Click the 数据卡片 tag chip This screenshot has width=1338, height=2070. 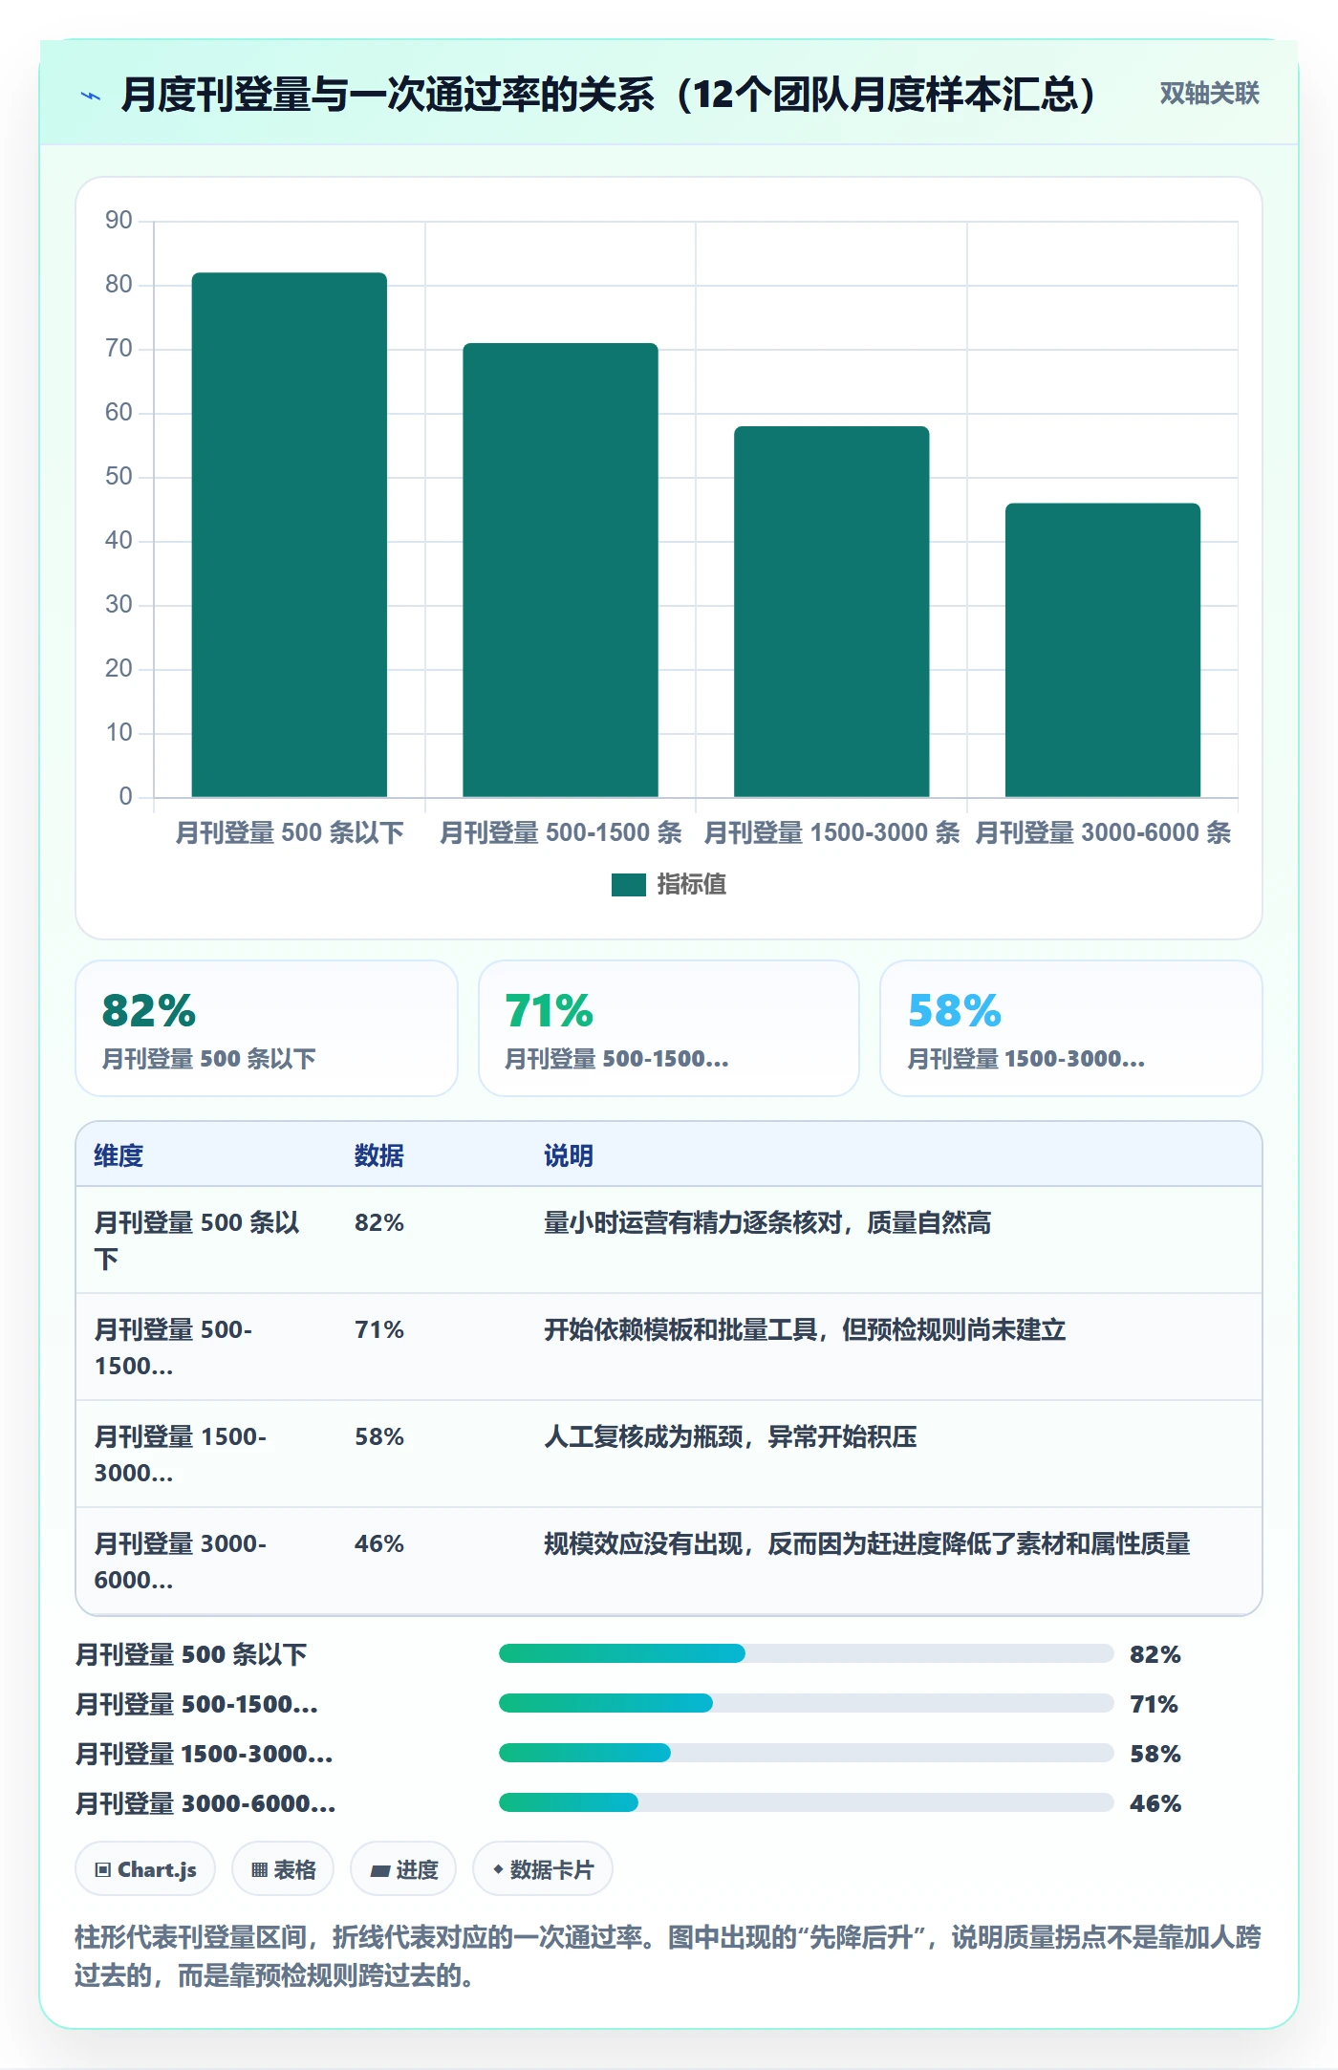click(543, 1869)
